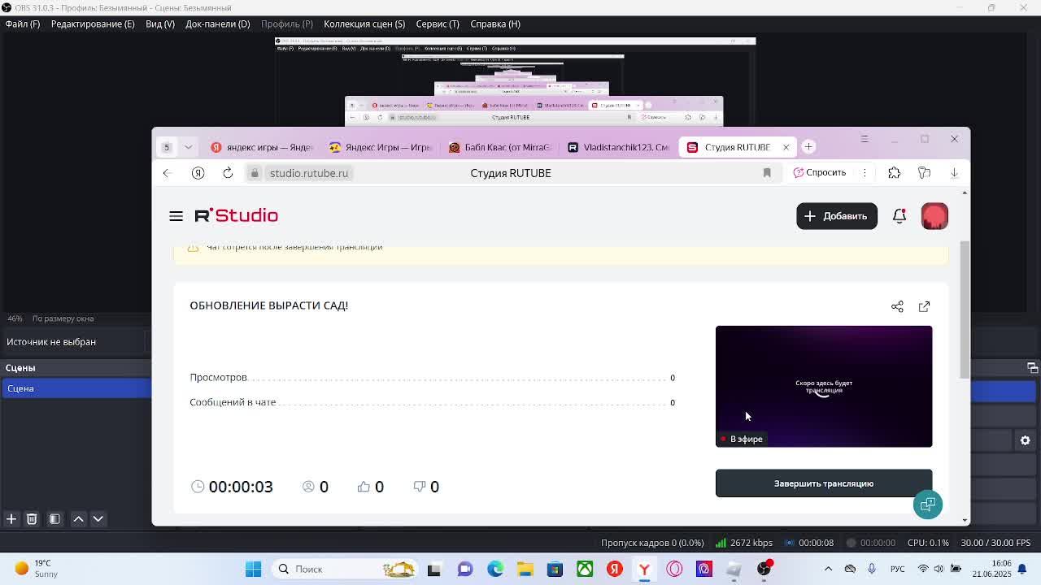This screenshot has height=585, width=1041.
Task: Open browser tab list dropdown arrow
Action: coord(188,147)
